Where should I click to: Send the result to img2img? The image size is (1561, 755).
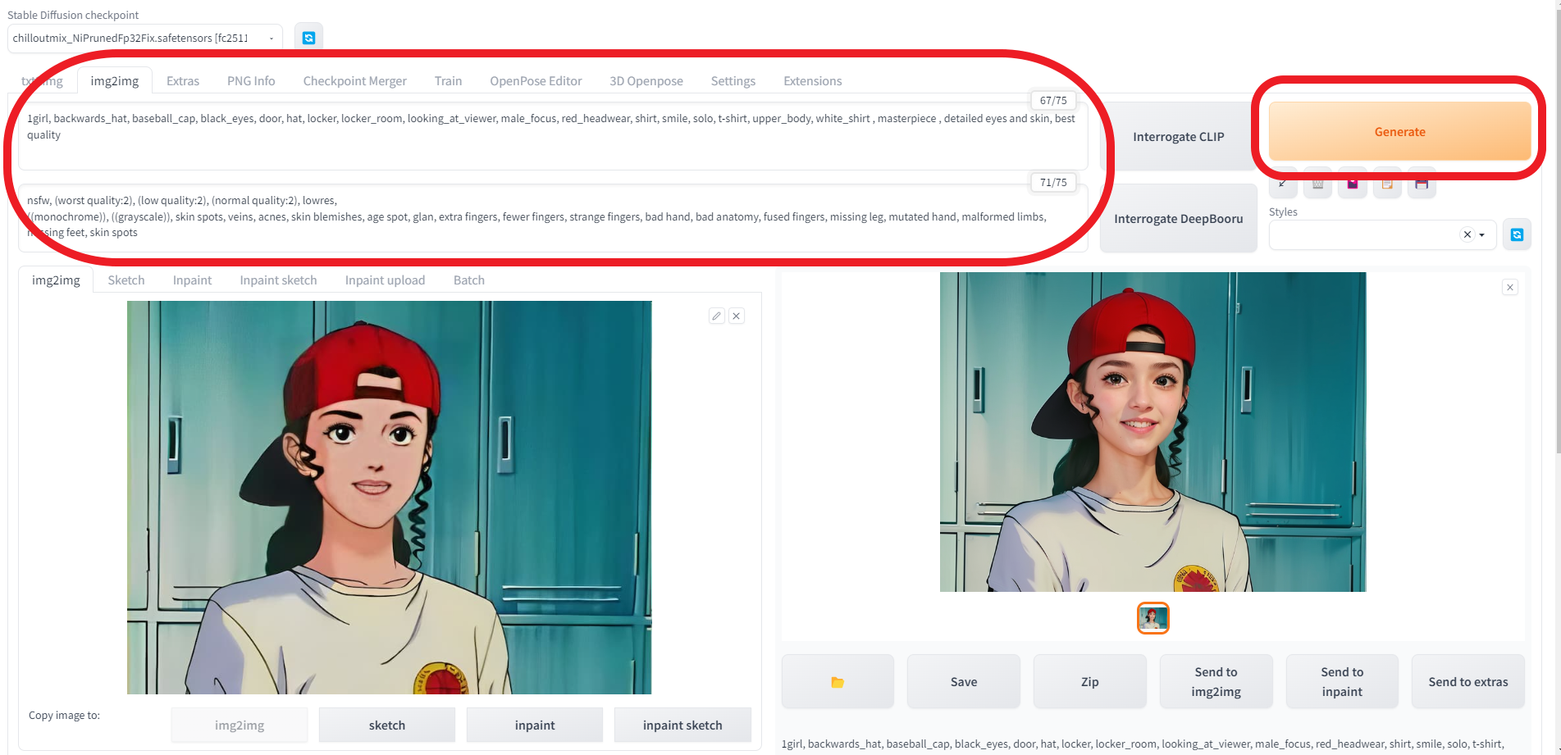pyautogui.click(x=1216, y=681)
